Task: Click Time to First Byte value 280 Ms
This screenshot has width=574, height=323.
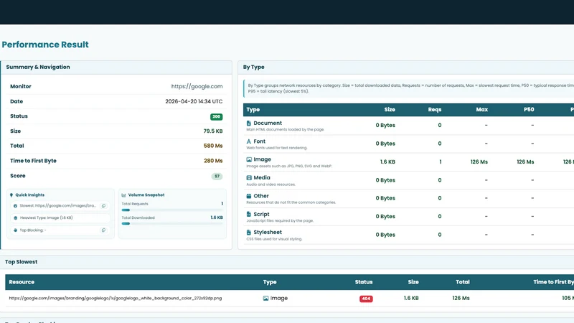Action: (213, 161)
